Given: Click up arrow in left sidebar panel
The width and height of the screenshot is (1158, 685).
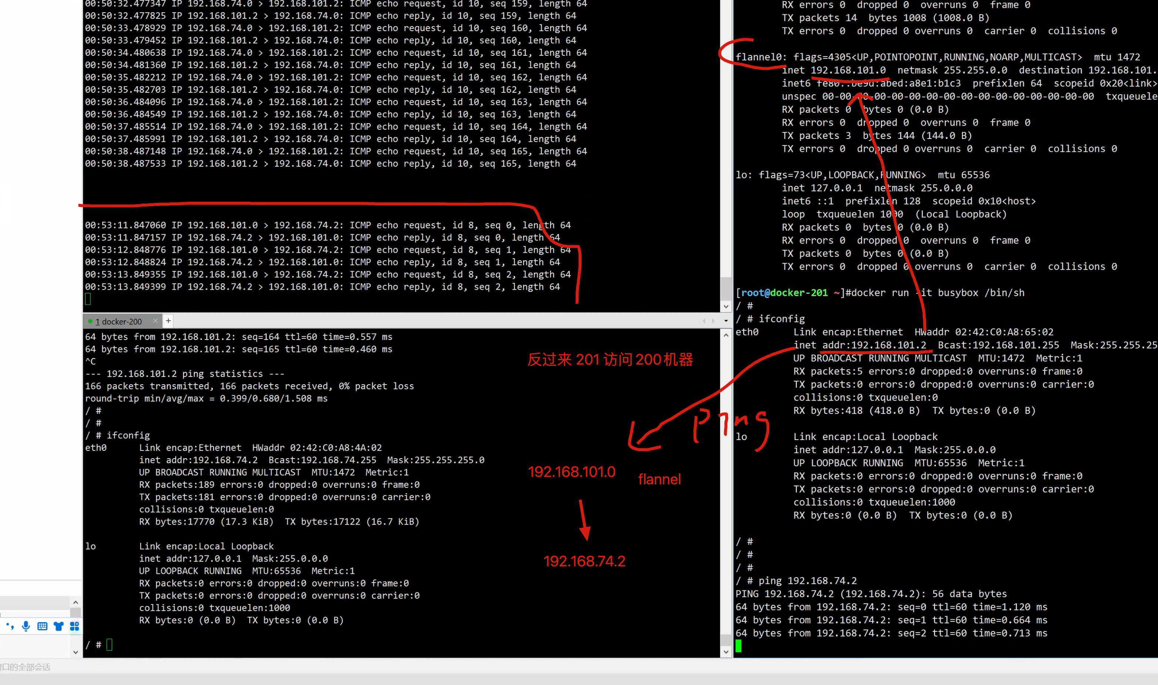Looking at the screenshot, I should 75,602.
